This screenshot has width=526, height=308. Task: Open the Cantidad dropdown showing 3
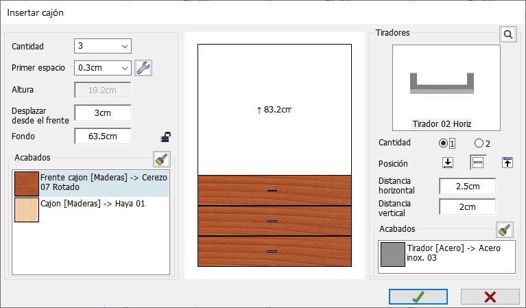(x=103, y=46)
